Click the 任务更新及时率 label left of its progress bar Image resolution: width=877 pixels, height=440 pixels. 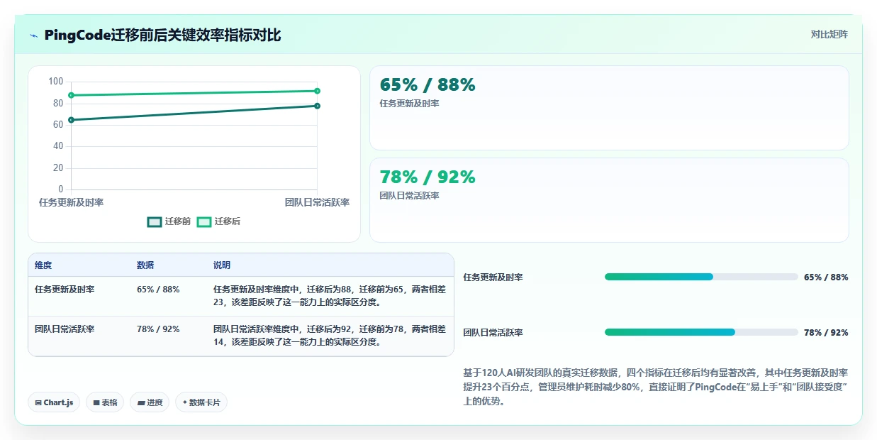click(x=493, y=277)
